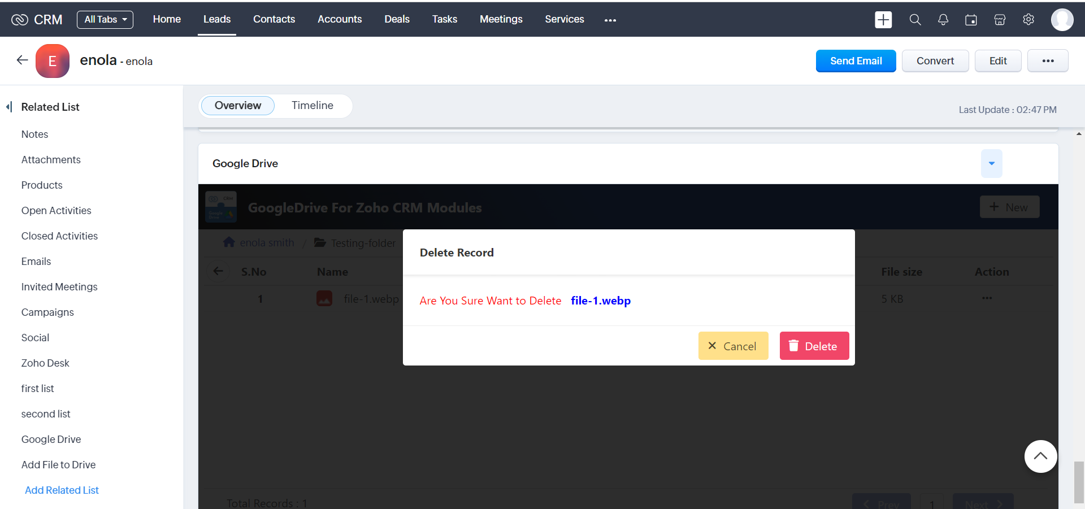
Task: Open the All Tabs dropdown
Action: 105,20
